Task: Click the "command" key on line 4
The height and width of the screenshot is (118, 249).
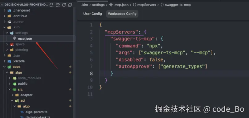Action: pyautogui.click(x=129, y=46)
